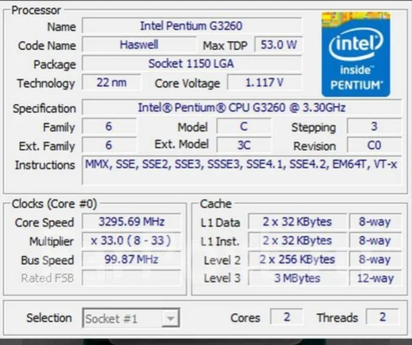
Task: Click the 'Cache' group label
Action: [x=216, y=204]
